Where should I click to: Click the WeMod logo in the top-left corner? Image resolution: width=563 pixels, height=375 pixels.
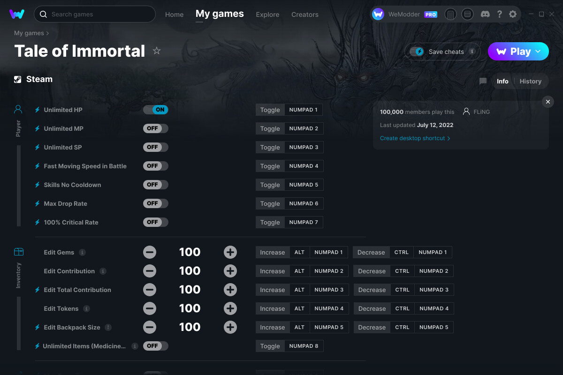(x=17, y=14)
